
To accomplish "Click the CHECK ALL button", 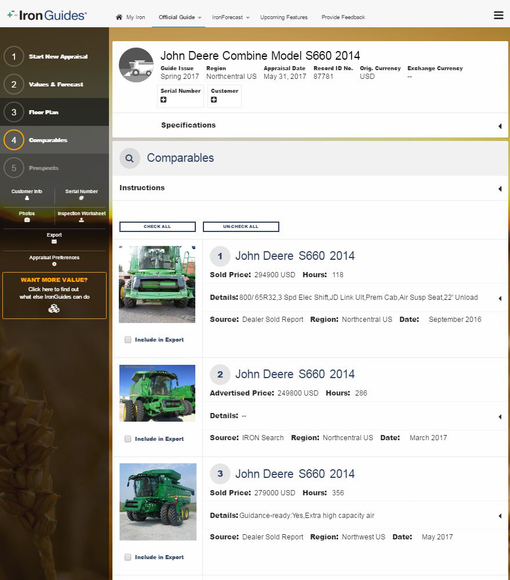I will click(158, 226).
